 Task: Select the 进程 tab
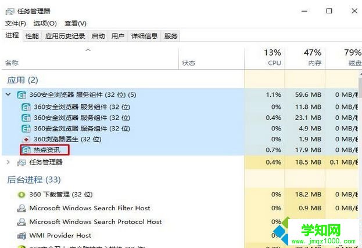[x=12, y=35]
